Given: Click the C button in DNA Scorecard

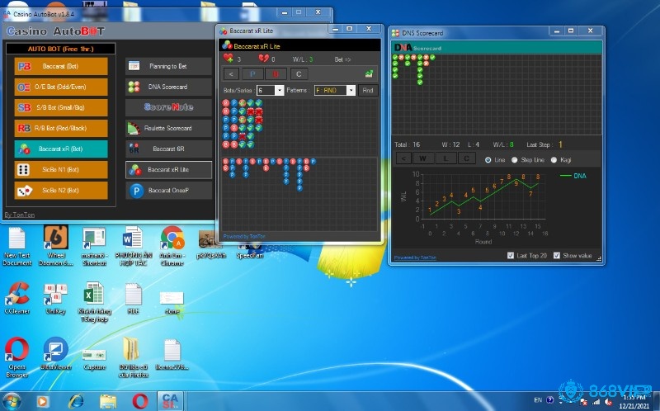Looking at the screenshot, I should (x=466, y=158).
